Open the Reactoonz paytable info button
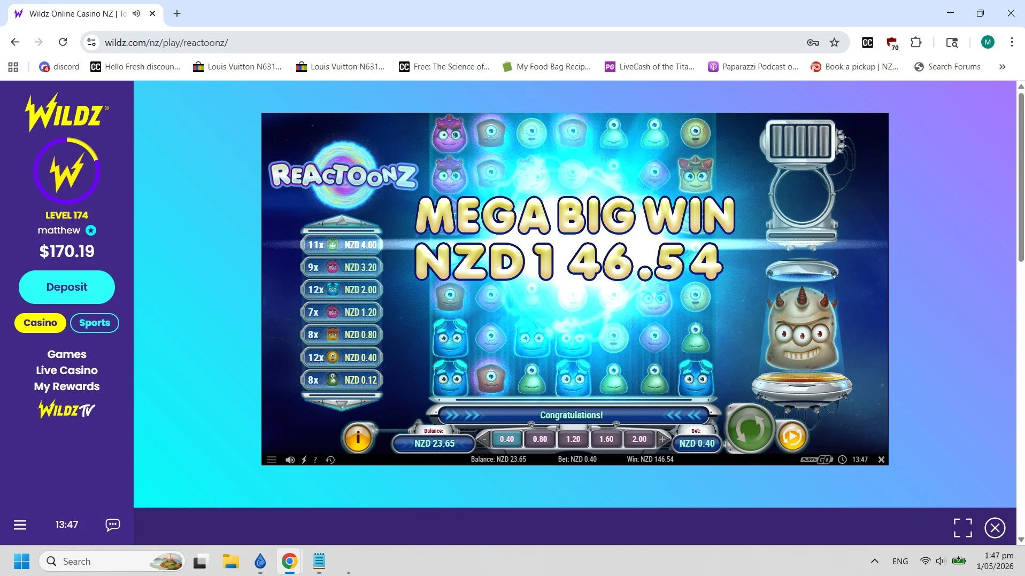The height and width of the screenshot is (576, 1025). tap(358, 439)
